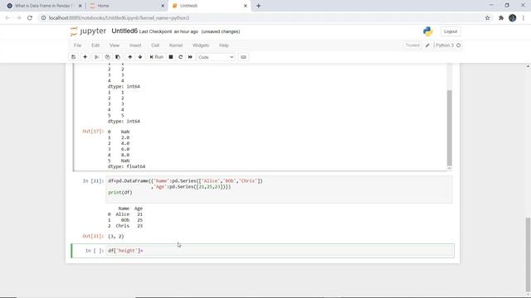Viewport: 531px width, 298px height.
Task: Open the File menu
Action: click(77, 46)
